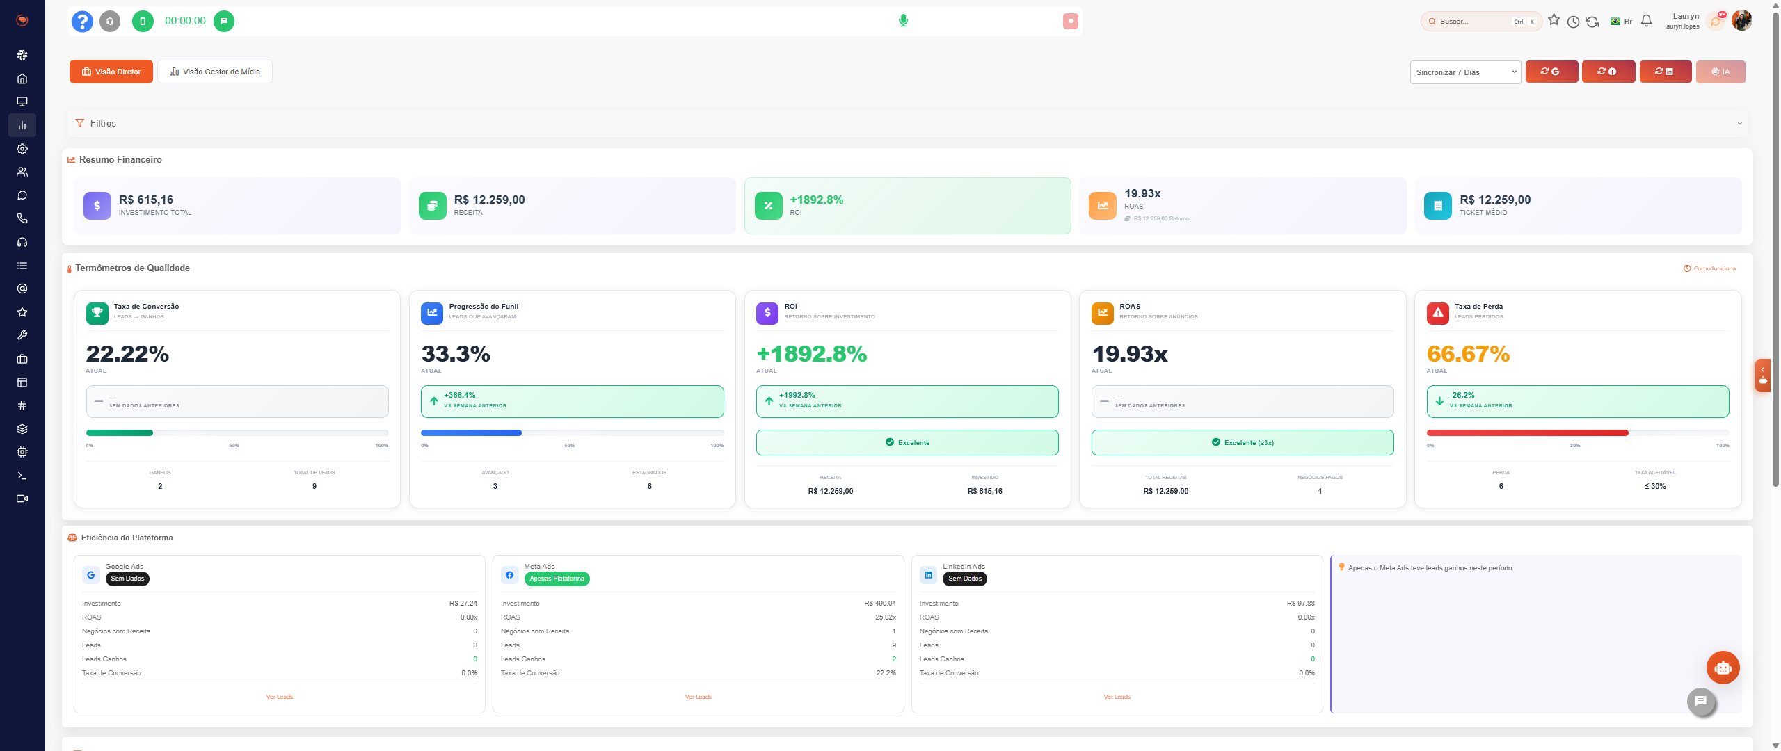Switch to Visão Gestor de Mídia tab
Screen dimensions: 1781x751
click(215, 72)
